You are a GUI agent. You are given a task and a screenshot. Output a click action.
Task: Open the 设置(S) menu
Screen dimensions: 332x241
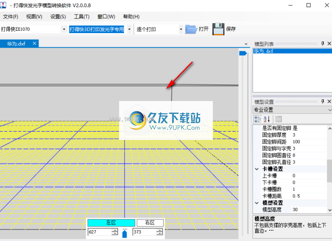pyautogui.click(x=58, y=17)
